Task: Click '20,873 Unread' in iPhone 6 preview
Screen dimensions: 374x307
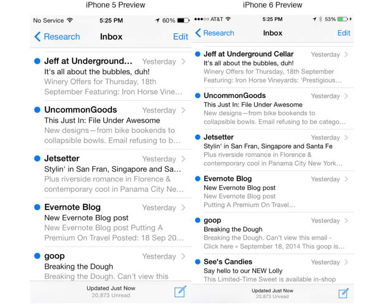Action: [x=272, y=297]
